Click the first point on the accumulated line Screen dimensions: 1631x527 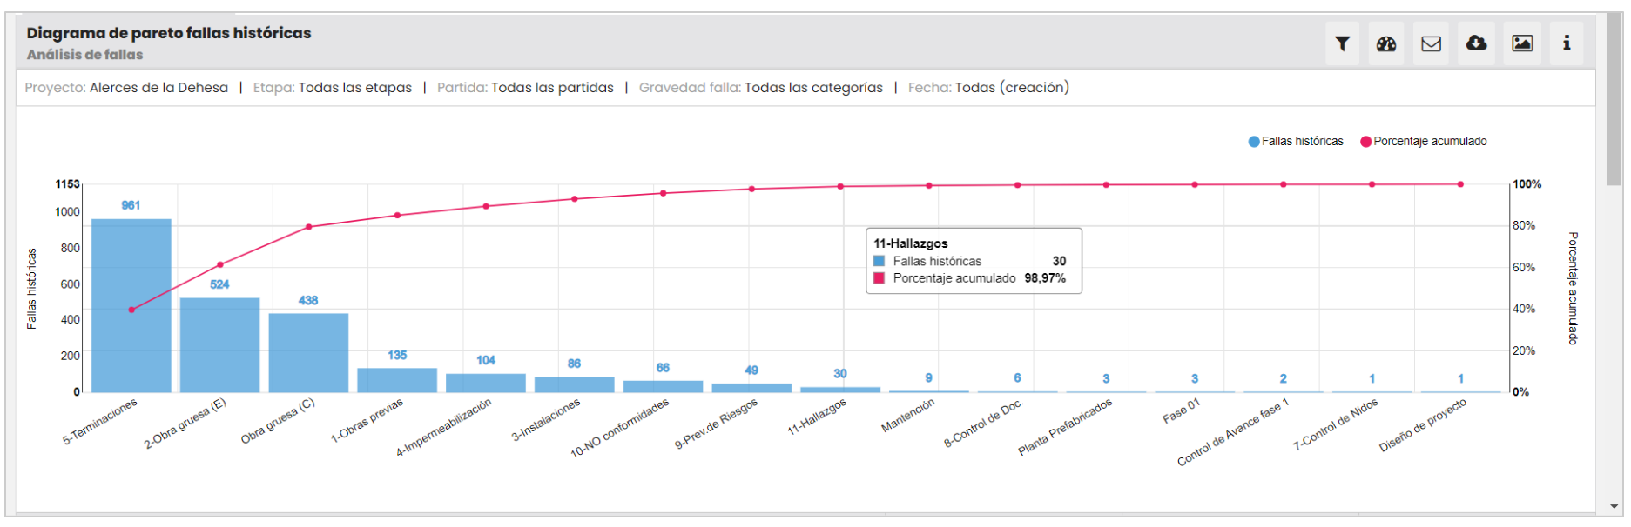(x=131, y=310)
